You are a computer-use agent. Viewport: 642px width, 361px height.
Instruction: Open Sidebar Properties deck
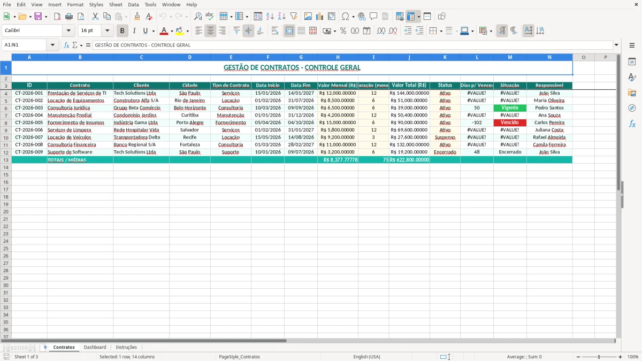point(632,62)
